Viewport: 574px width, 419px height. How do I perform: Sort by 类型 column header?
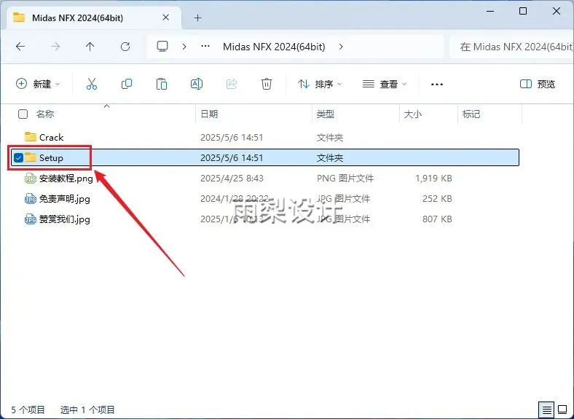click(326, 114)
